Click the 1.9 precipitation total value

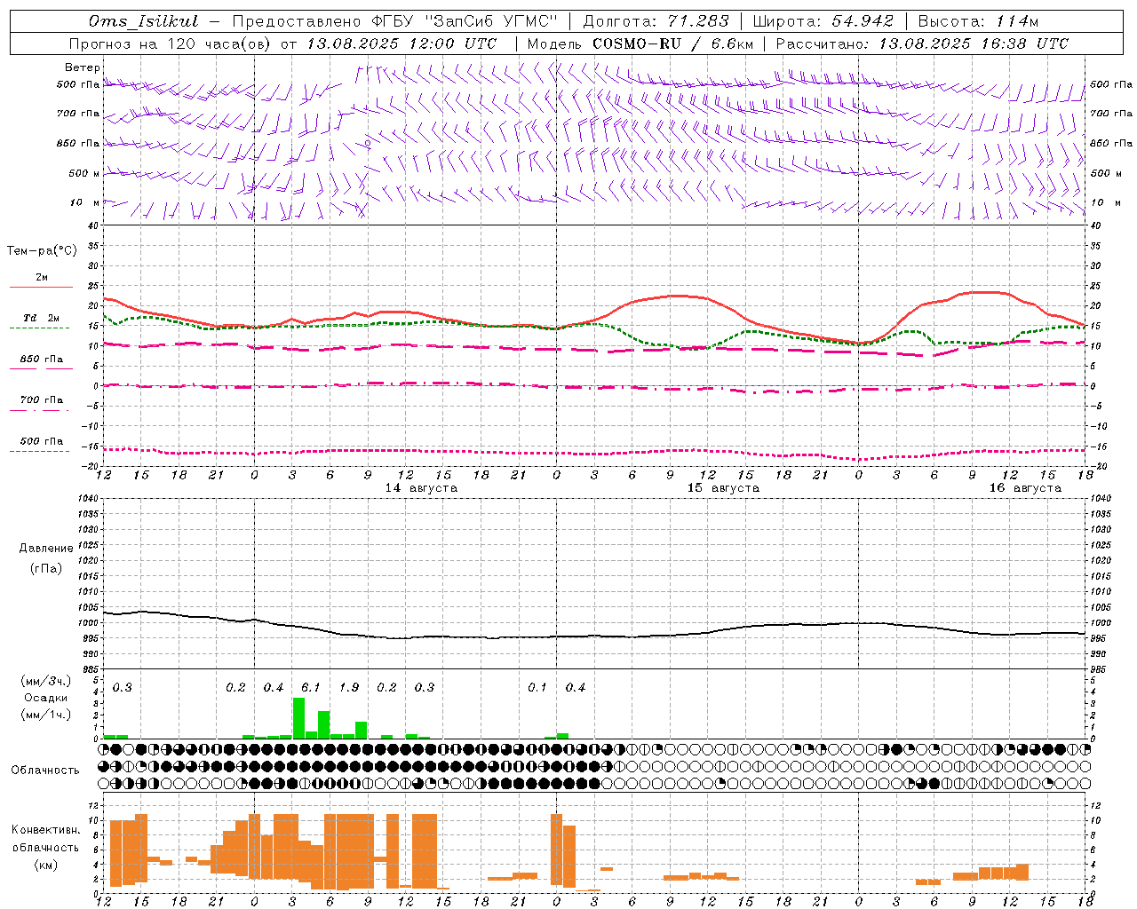click(349, 688)
